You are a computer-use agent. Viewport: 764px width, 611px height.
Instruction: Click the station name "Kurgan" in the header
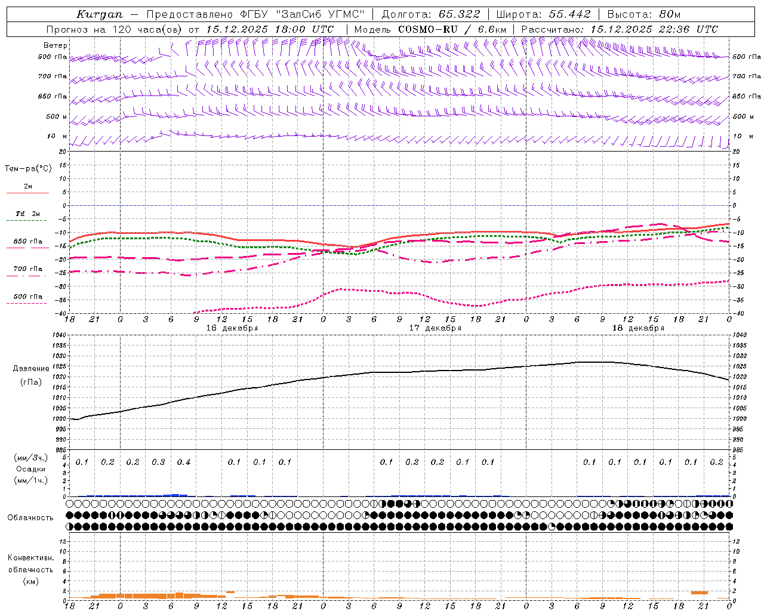[100, 14]
